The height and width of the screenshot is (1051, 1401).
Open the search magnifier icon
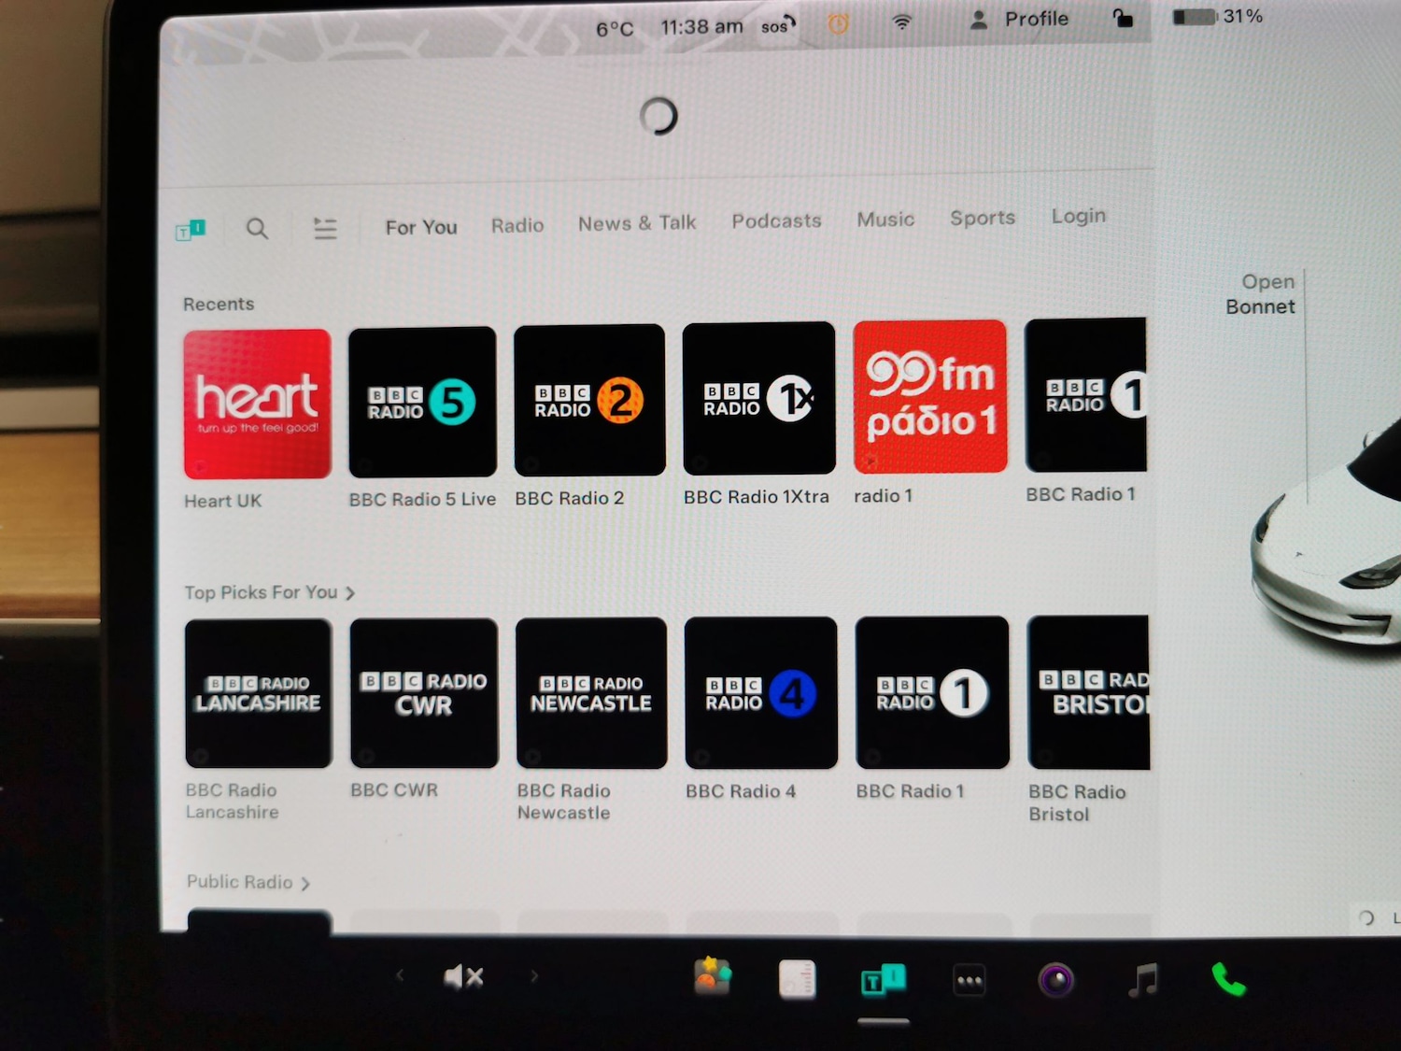pyautogui.click(x=257, y=228)
